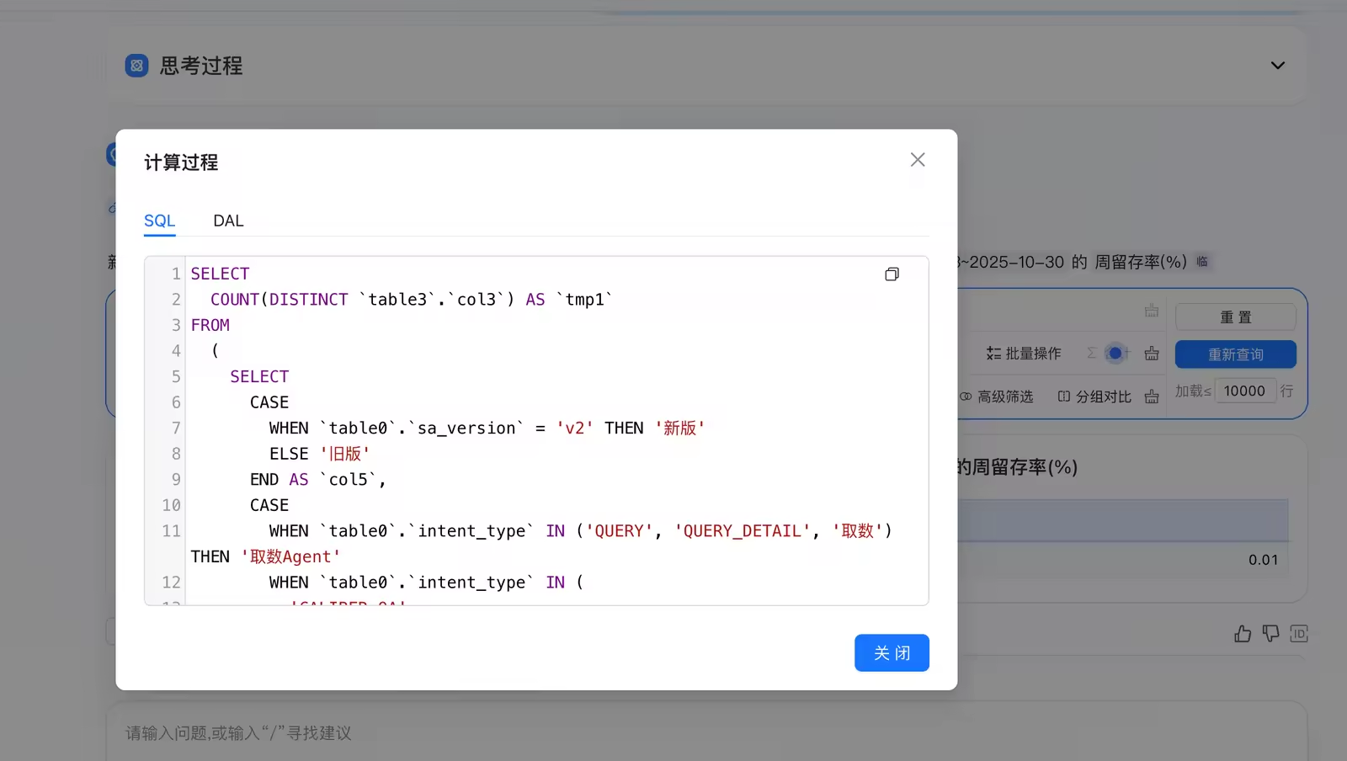
Task: Click the blue circular toggle indicator
Action: coord(1115,354)
